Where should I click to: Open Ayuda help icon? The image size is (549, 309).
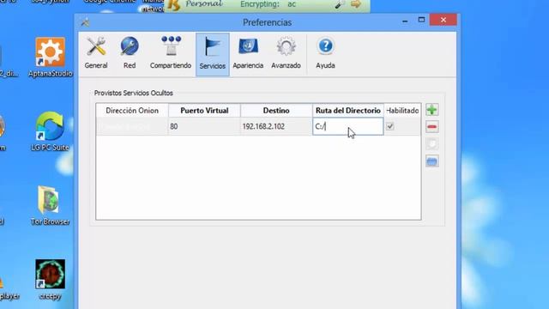click(x=325, y=53)
